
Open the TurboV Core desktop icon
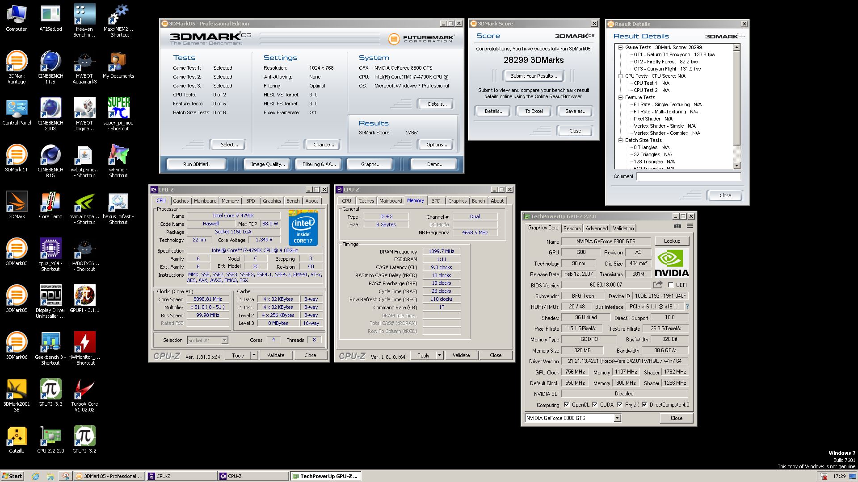(x=84, y=395)
